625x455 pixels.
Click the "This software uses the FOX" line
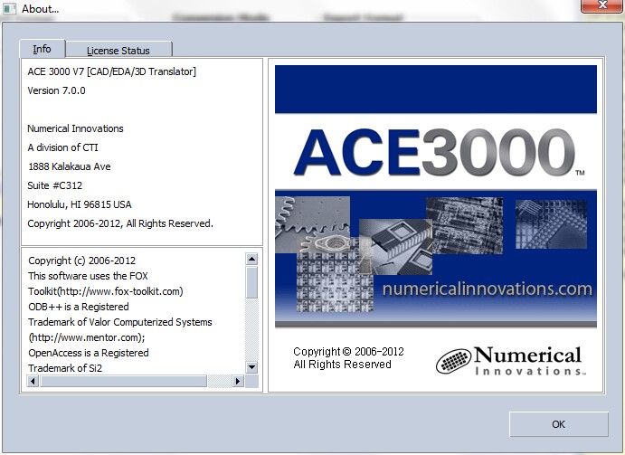[88, 276]
